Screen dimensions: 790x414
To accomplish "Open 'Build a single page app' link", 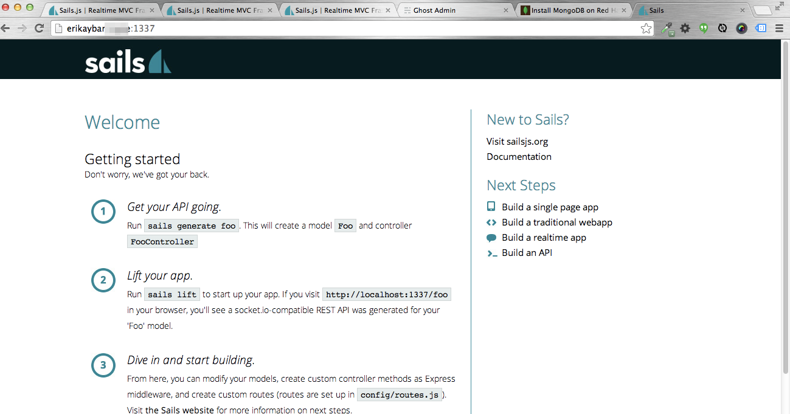I will 550,207.
